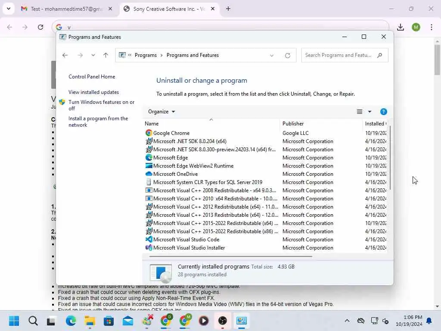
Task: Click the Microsoft Edge program entry
Action: (x=265, y=158)
